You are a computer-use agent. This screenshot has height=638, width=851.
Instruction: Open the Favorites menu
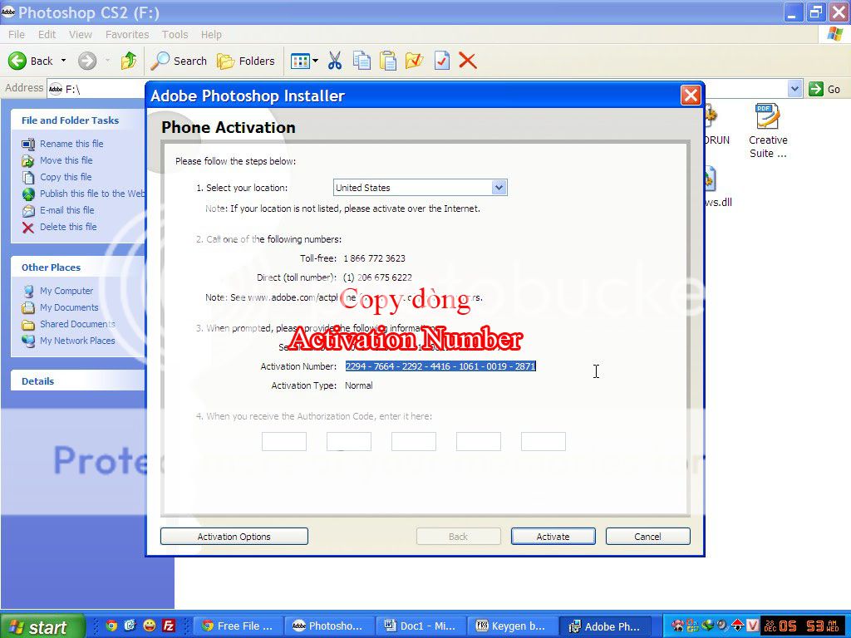tap(127, 34)
